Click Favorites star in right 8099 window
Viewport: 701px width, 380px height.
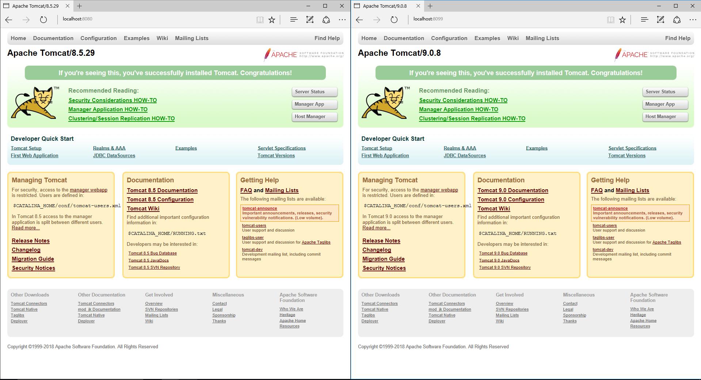point(622,20)
